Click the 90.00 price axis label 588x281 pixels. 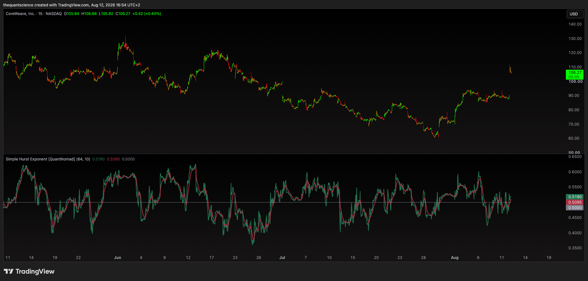pyautogui.click(x=574, y=96)
